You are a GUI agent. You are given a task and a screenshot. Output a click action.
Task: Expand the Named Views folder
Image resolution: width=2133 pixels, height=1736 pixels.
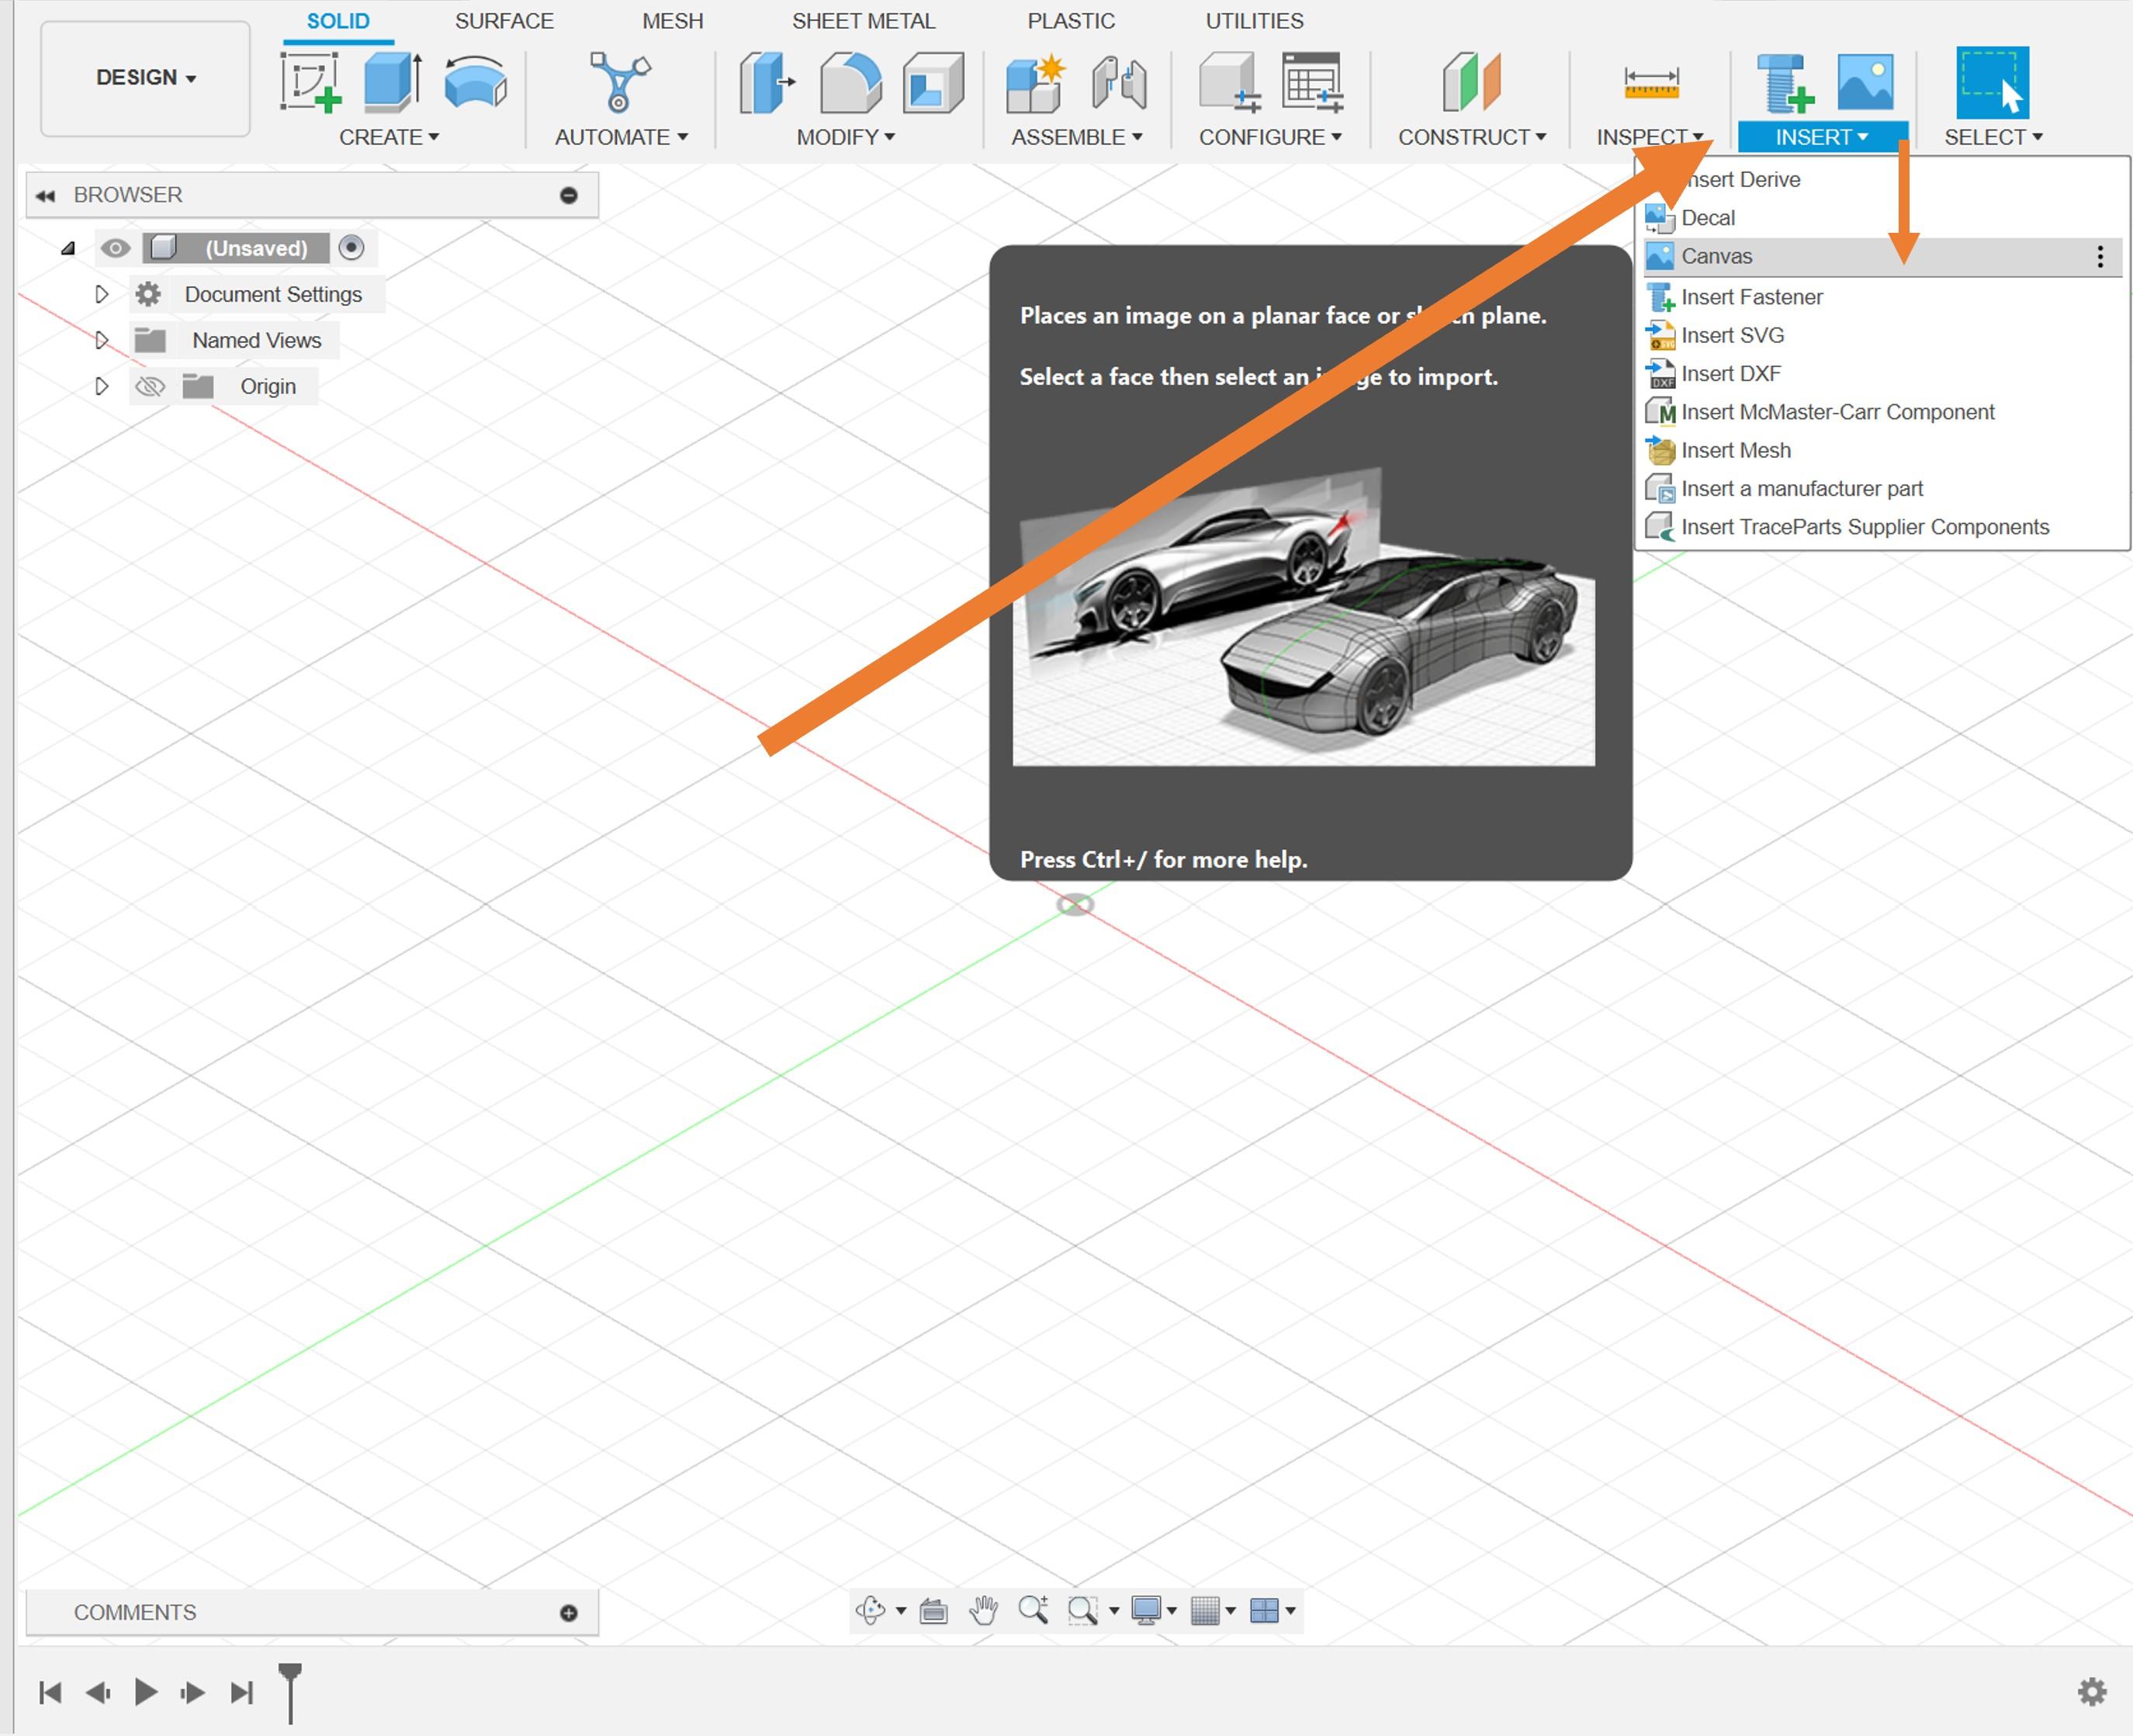coord(101,340)
